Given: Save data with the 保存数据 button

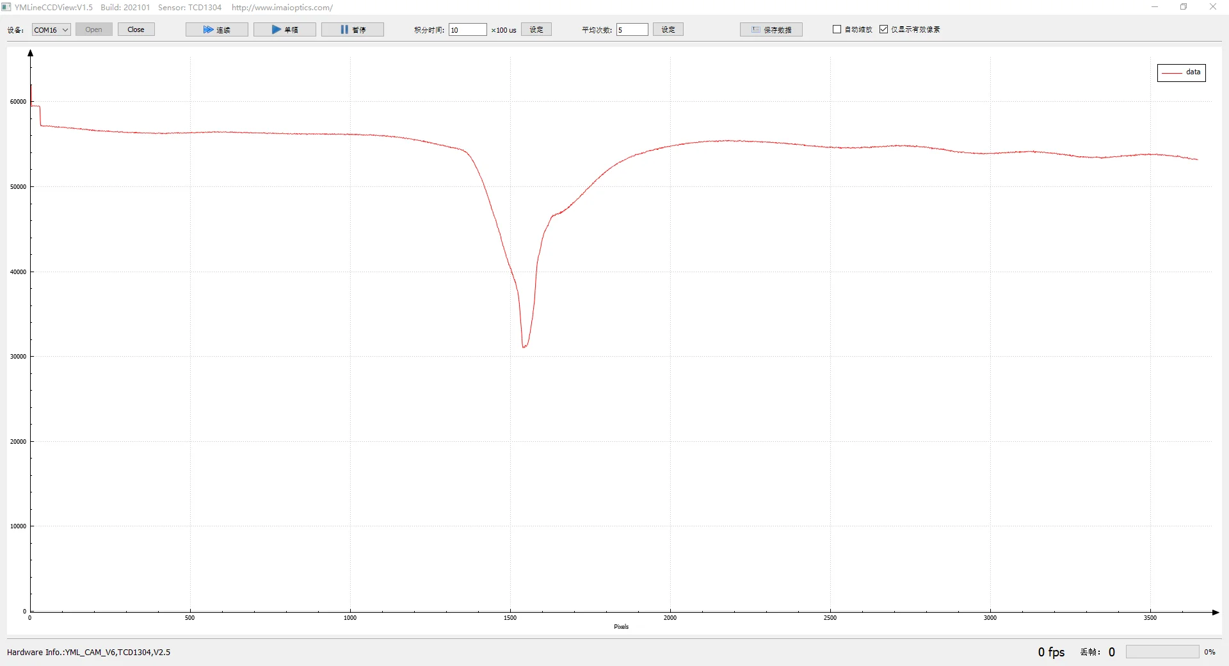Looking at the screenshot, I should (x=771, y=29).
